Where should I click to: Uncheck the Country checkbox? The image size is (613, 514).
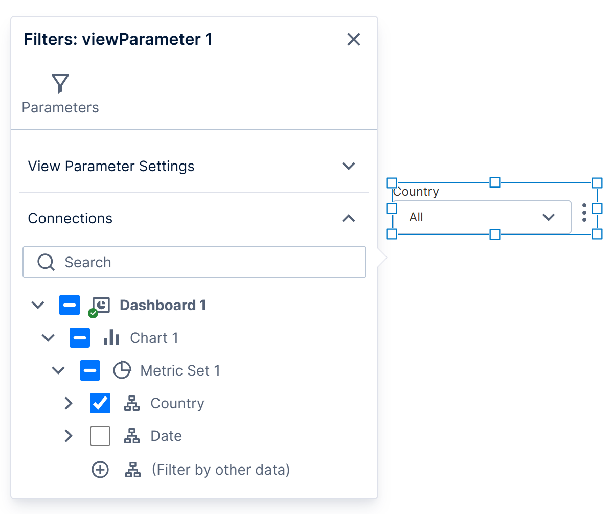pos(100,403)
